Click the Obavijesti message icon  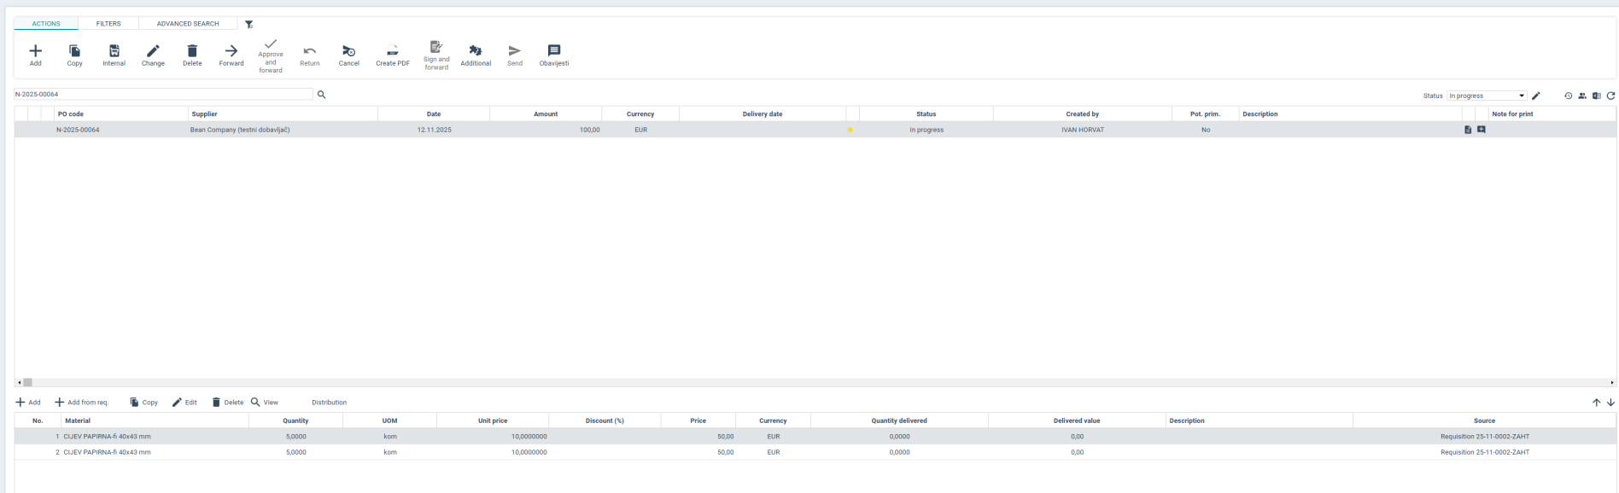point(554,51)
